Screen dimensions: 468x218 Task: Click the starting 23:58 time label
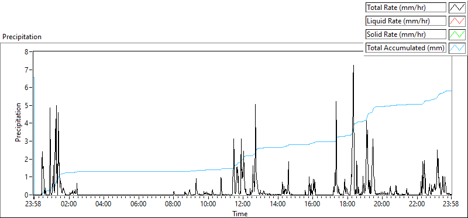(34, 205)
